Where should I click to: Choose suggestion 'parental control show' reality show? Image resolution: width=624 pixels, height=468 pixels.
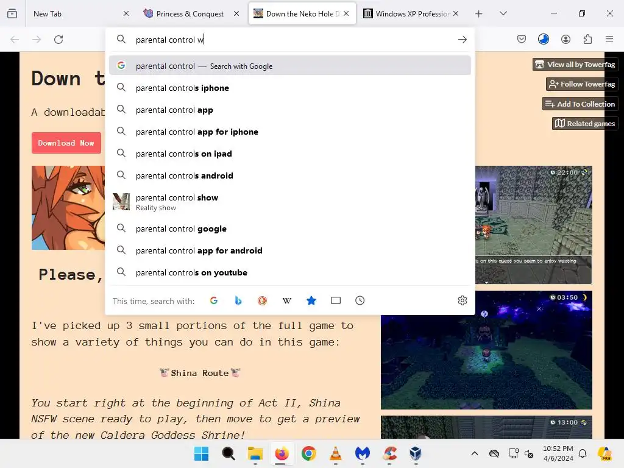pyautogui.click(x=290, y=202)
